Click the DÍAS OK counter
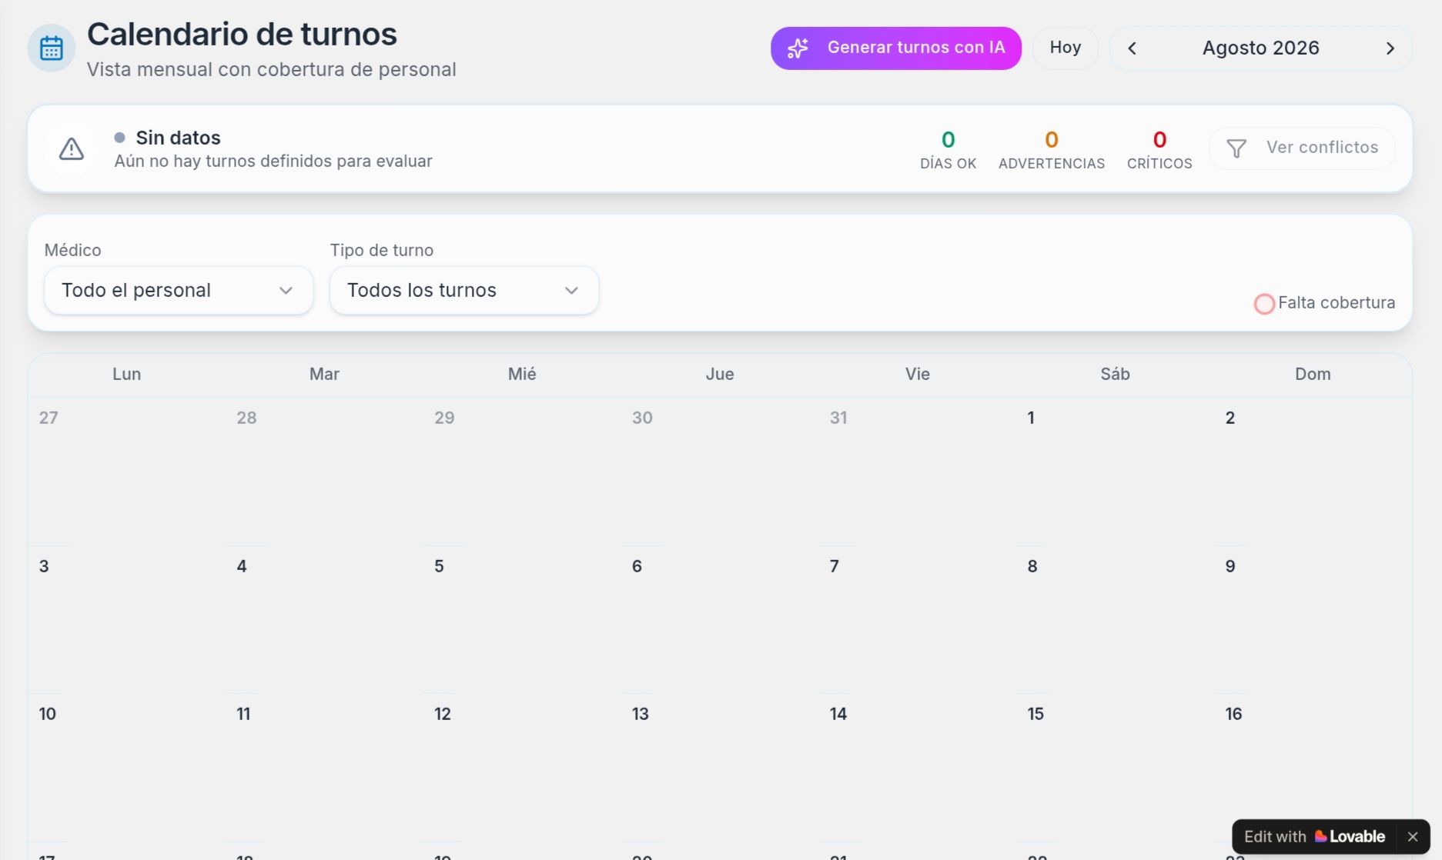The height and width of the screenshot is (860, 1442). tap(948, 149)
